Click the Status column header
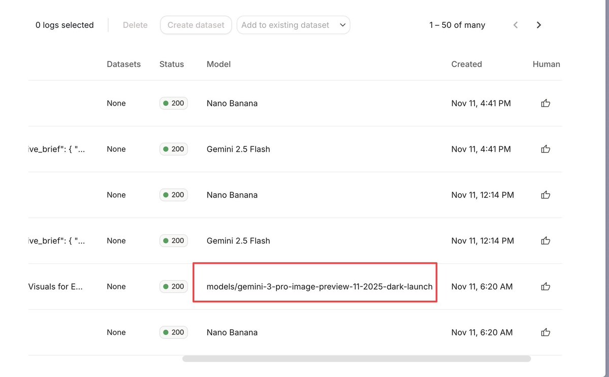 point(172,64)
